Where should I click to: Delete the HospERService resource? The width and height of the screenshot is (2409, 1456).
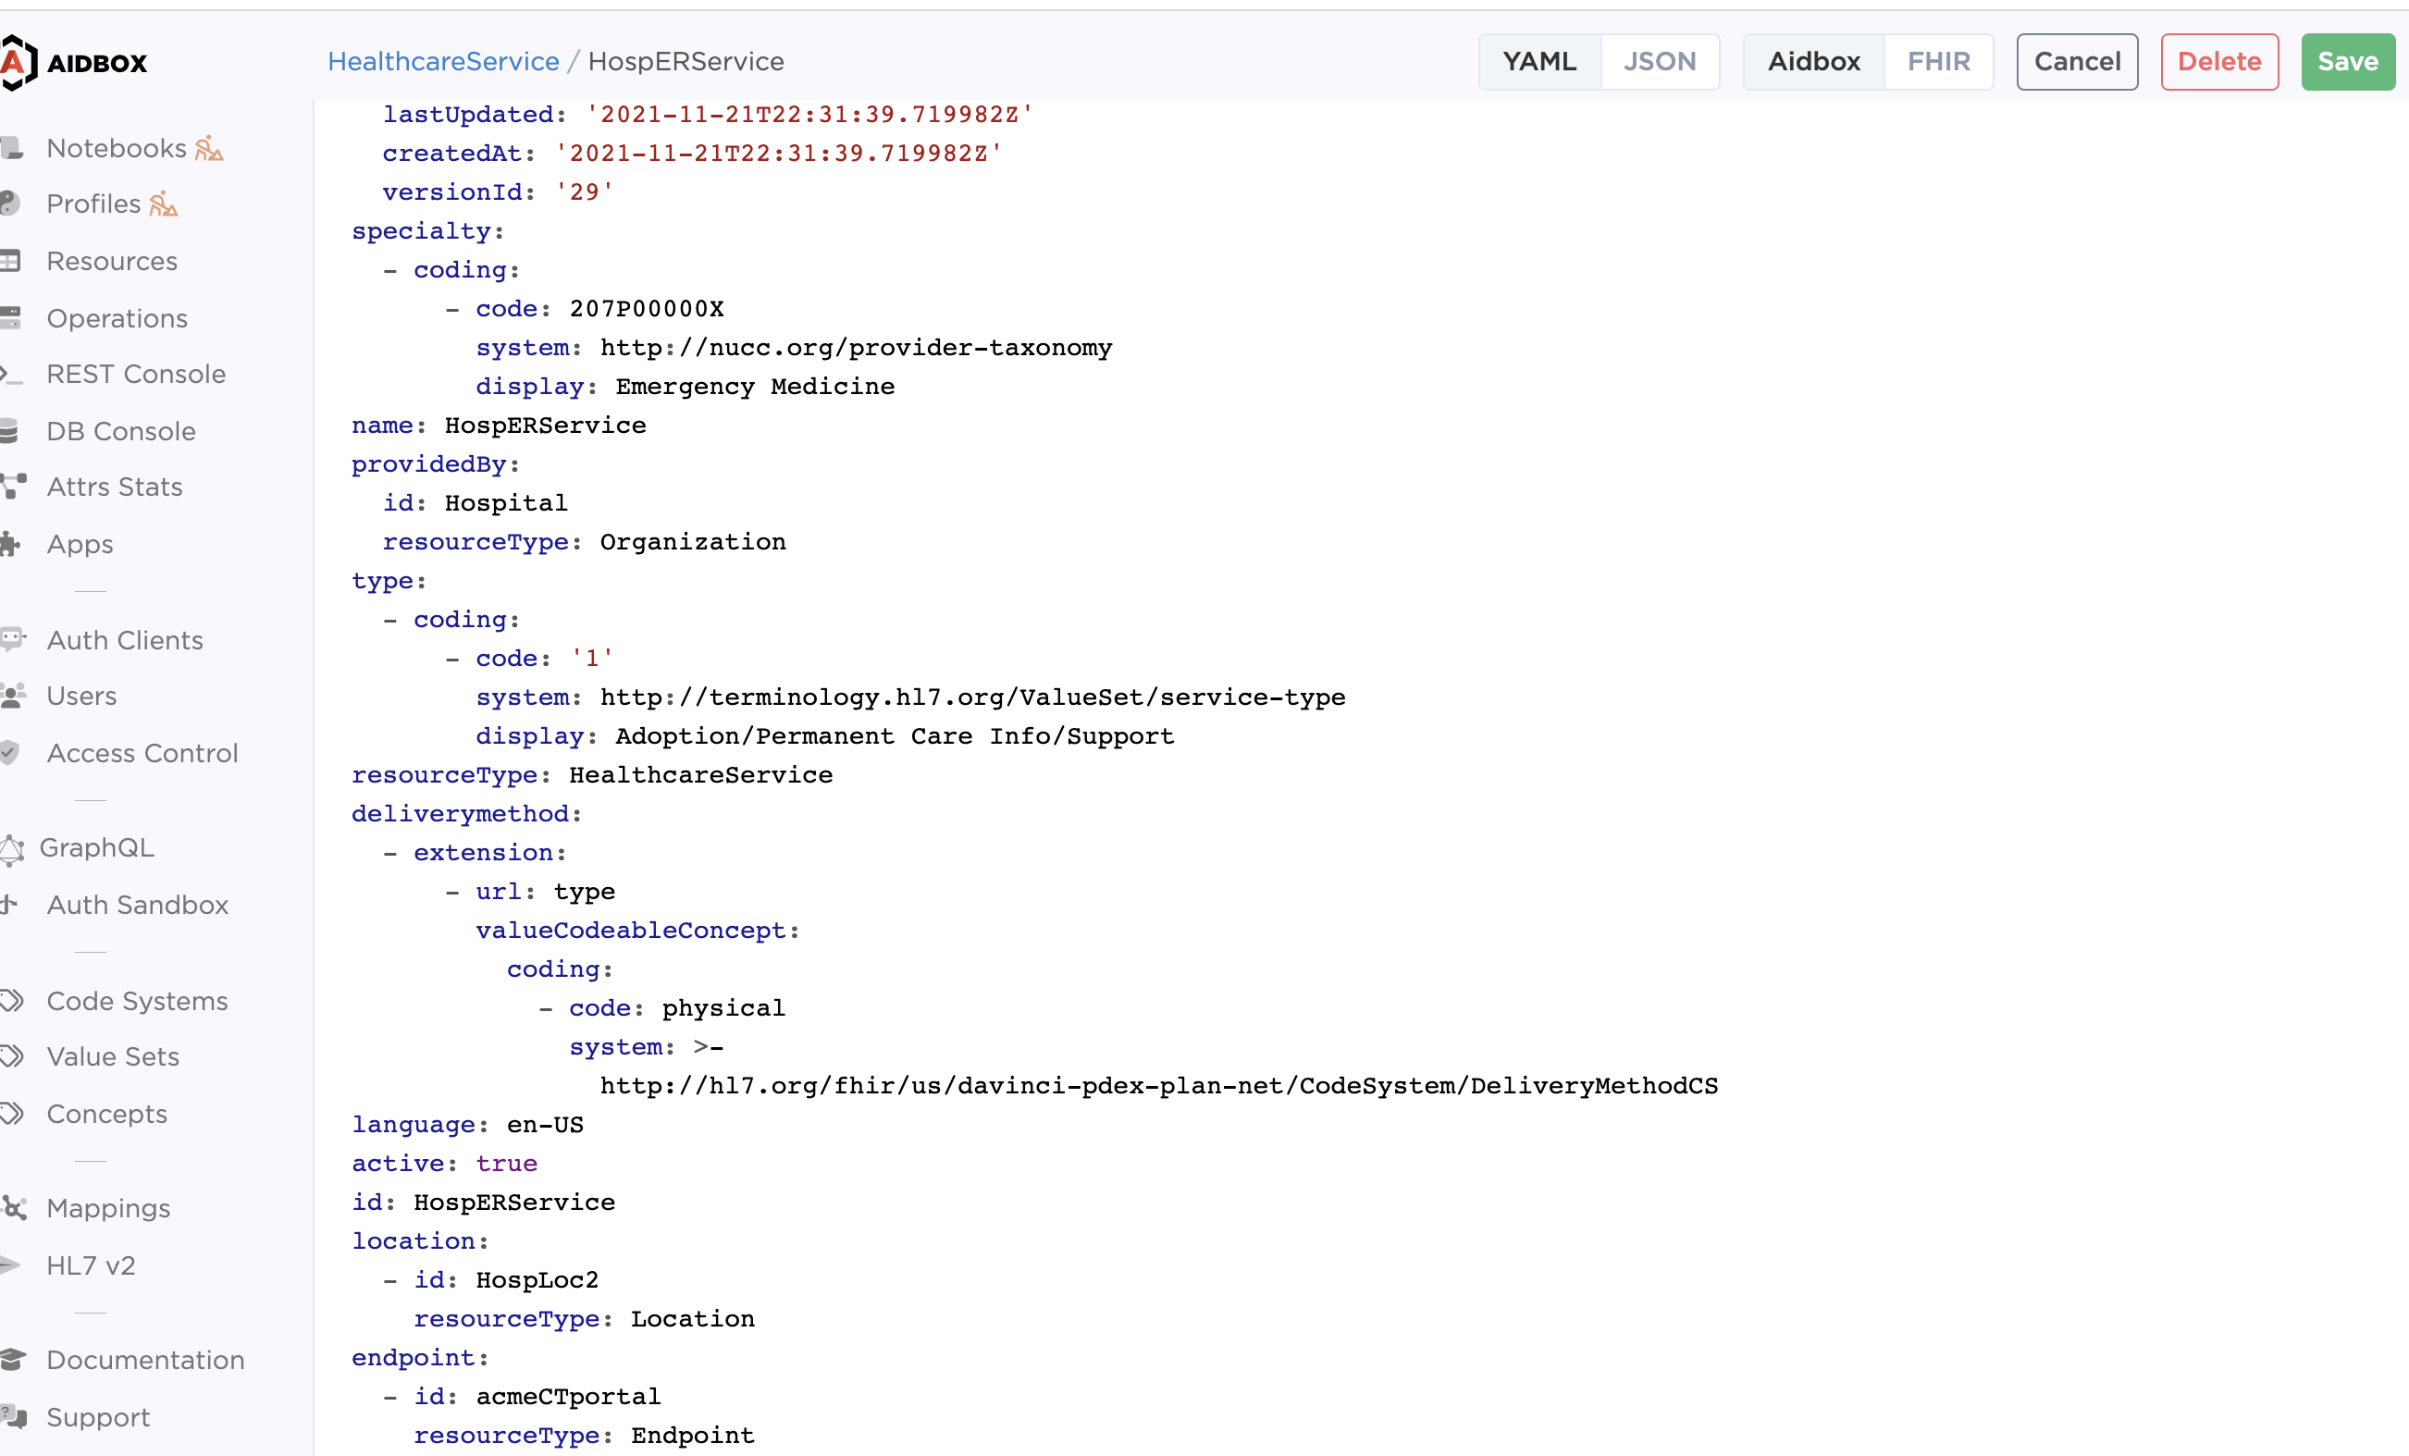click(2218, 61)
